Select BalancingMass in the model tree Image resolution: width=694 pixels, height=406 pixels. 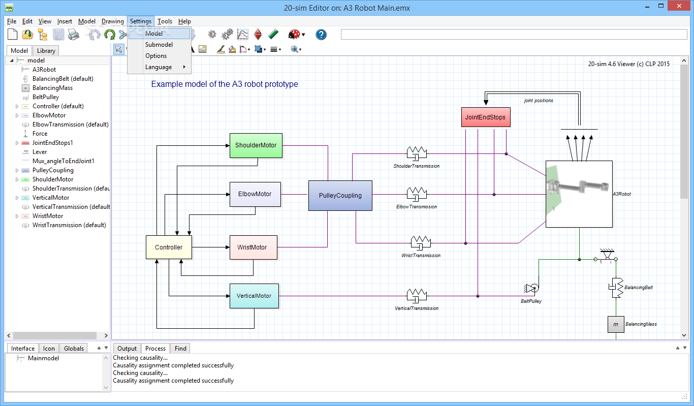pyautogui.click(x=52, y=88)
